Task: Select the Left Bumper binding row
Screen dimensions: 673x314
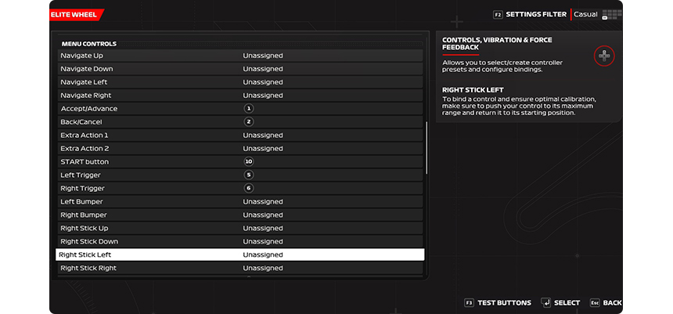Action: coord(239,201)
